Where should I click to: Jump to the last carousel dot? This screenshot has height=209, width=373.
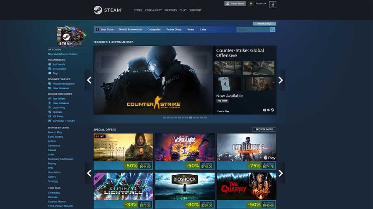point(205,118)
